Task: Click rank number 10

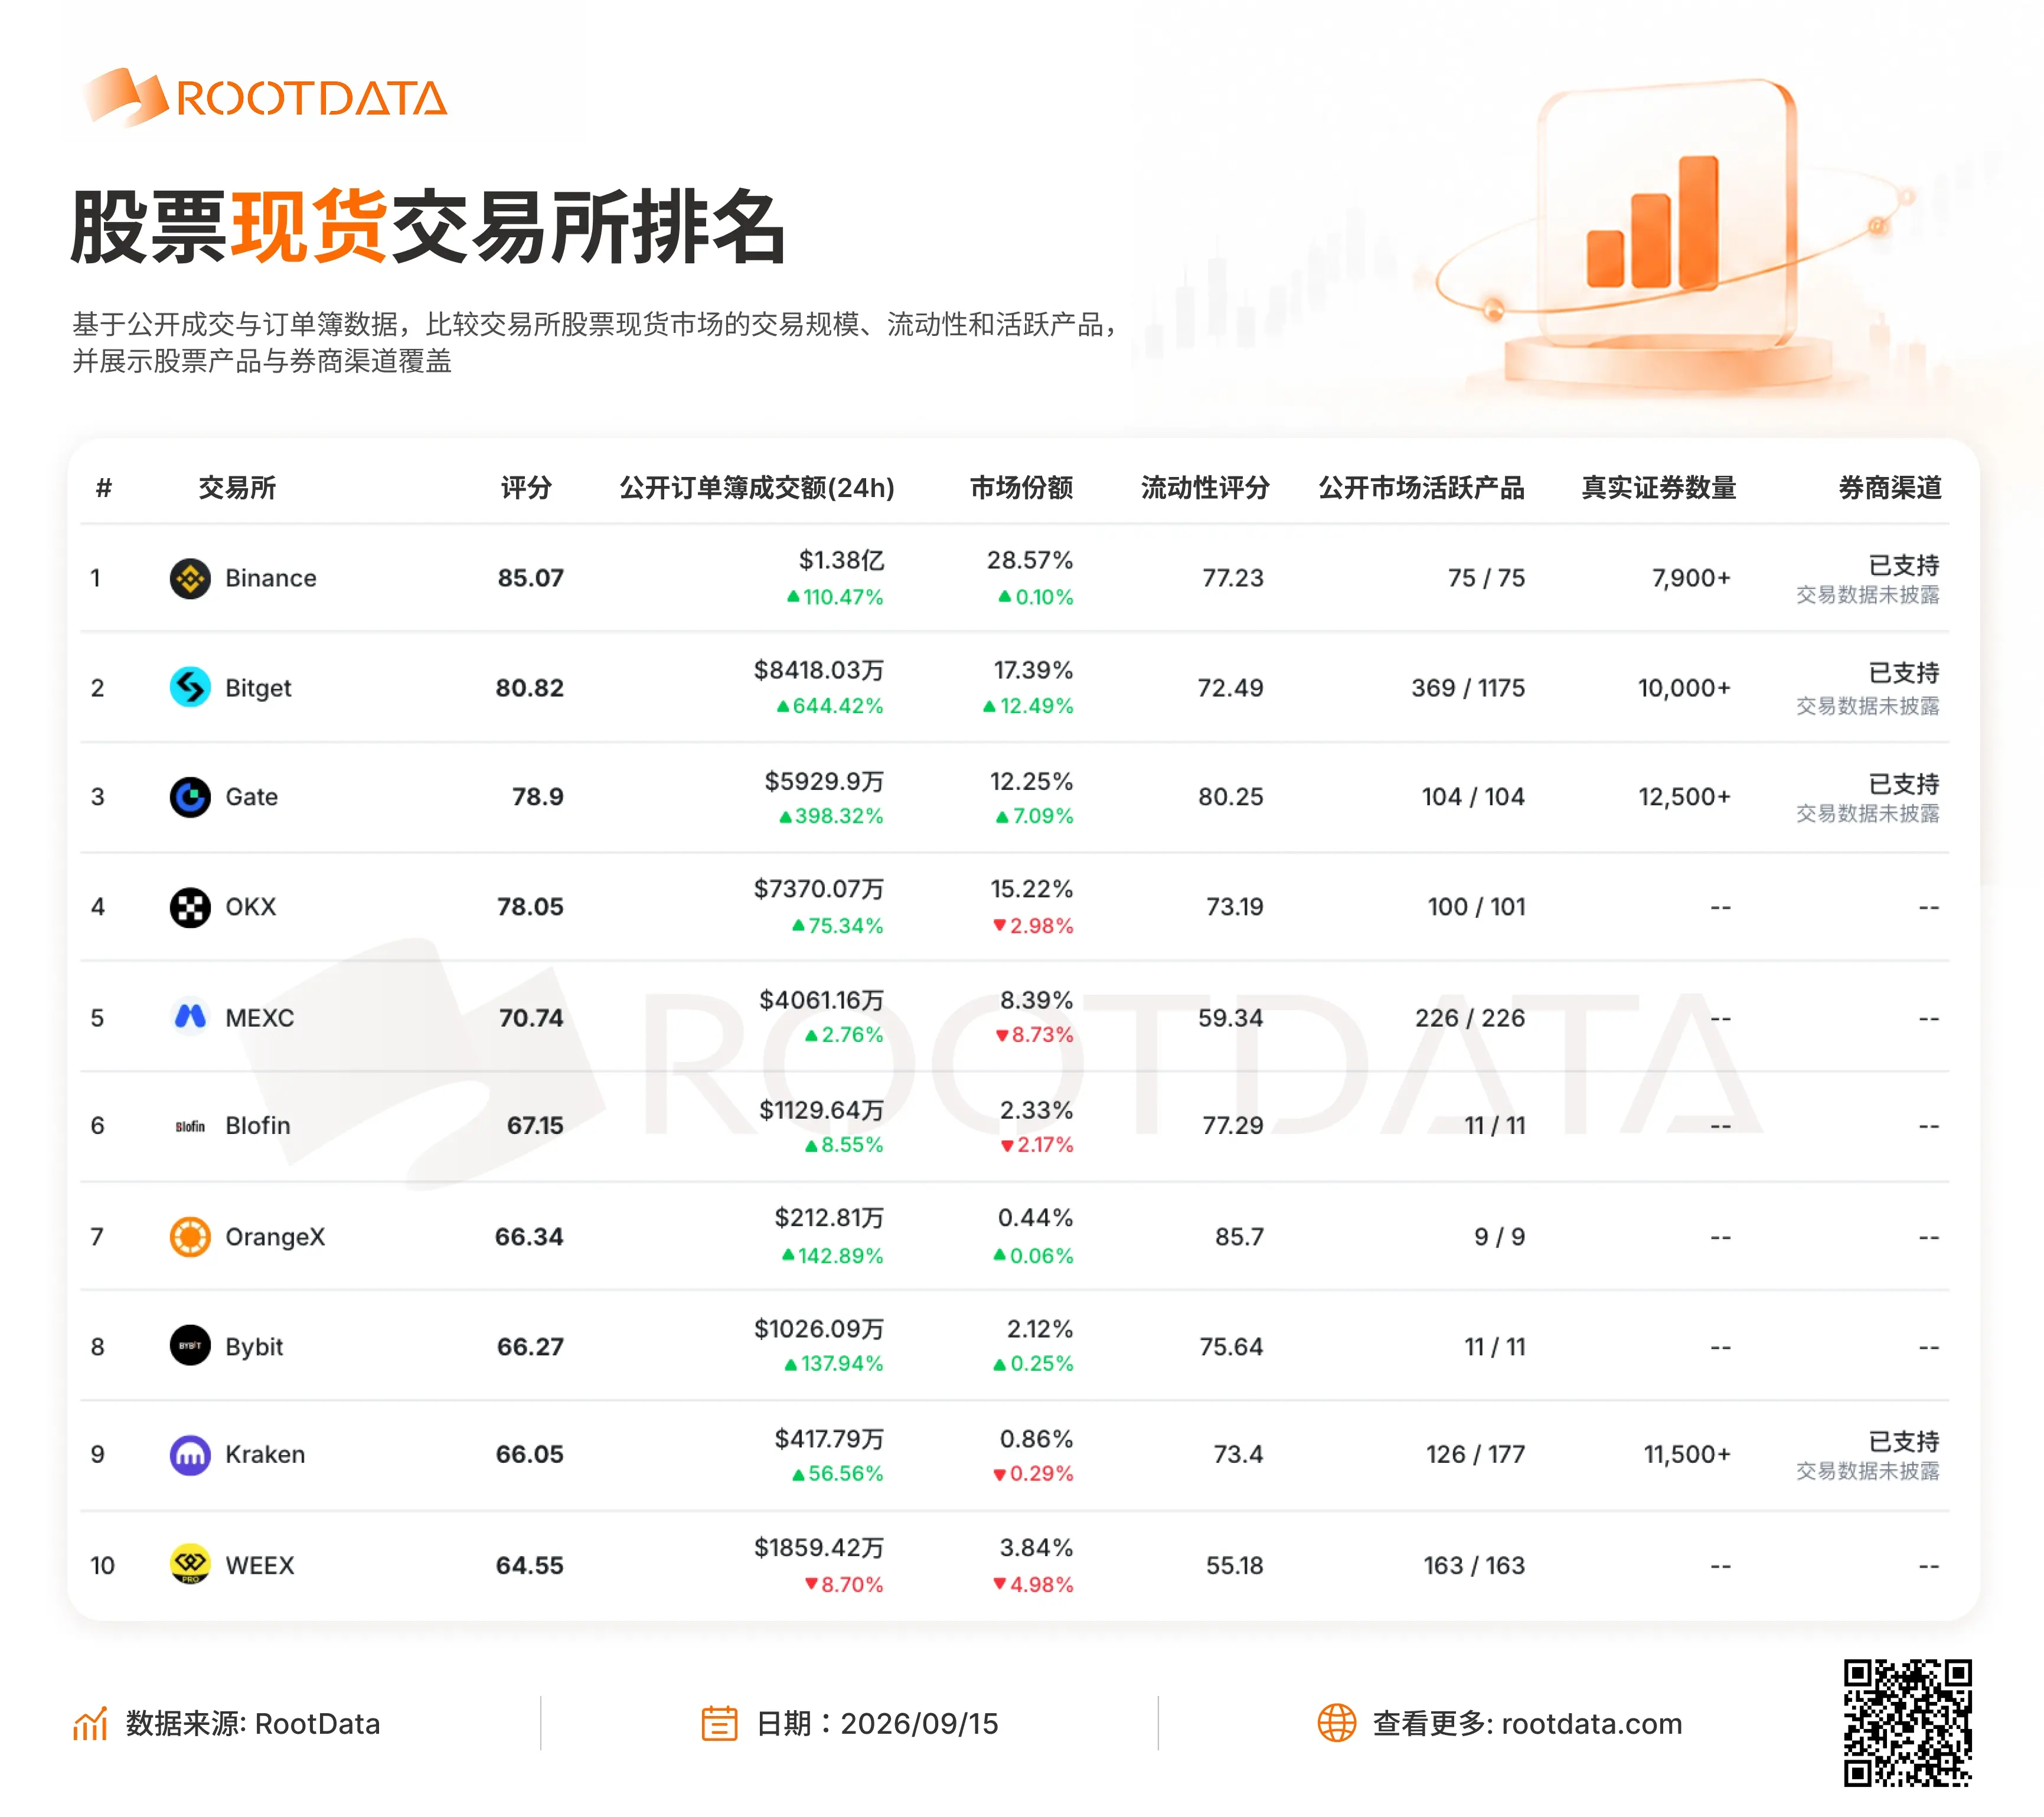Action: click(x=102, y=1565)
